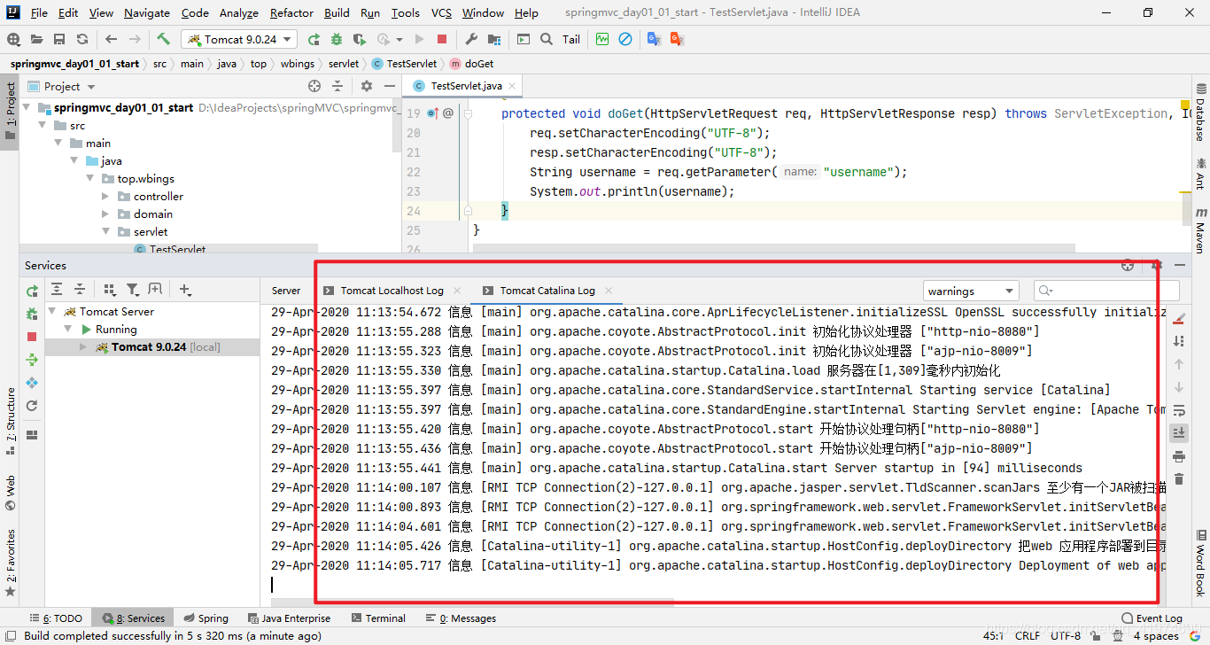
Task: Toggle the Maven side tool window
Action: tap(1201, 229)
